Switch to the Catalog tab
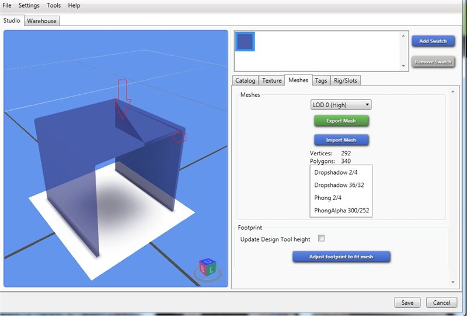The height and width of the screenshot is (316, 467). (245, 81)
